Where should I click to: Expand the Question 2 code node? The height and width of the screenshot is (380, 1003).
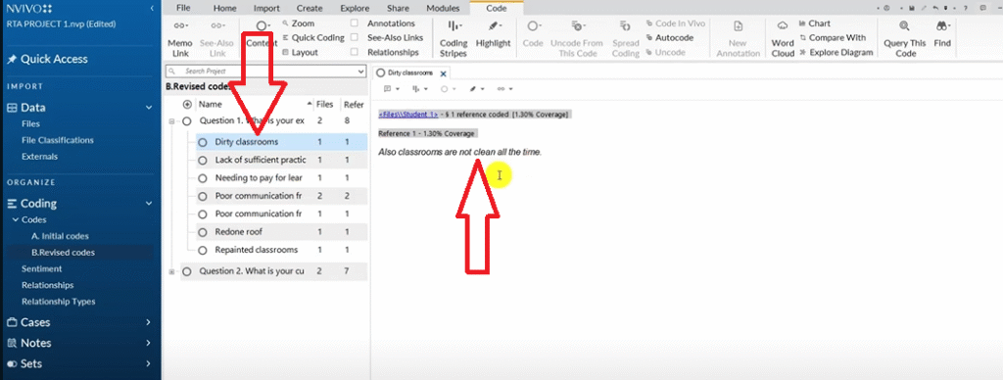171,272
